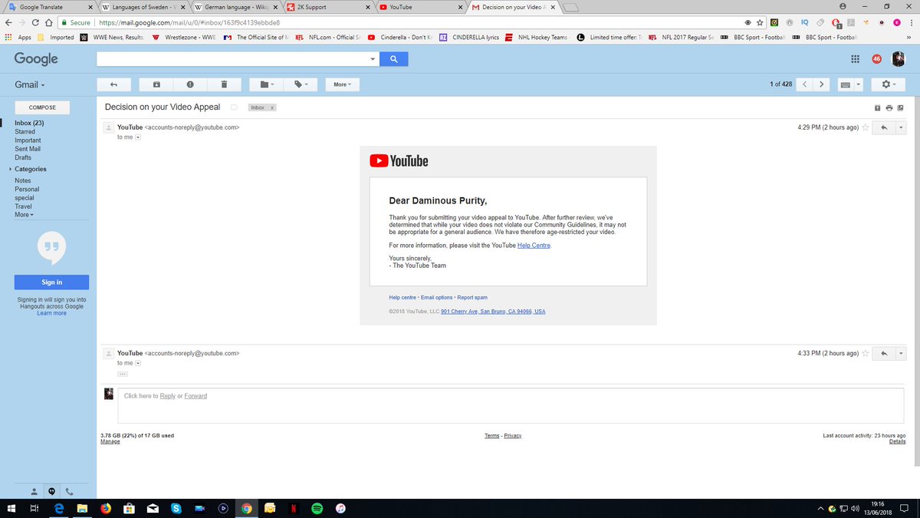Open the Google apps grid
Image resolution: width=920 pixels, height=518 pixels.
[856, 59]
